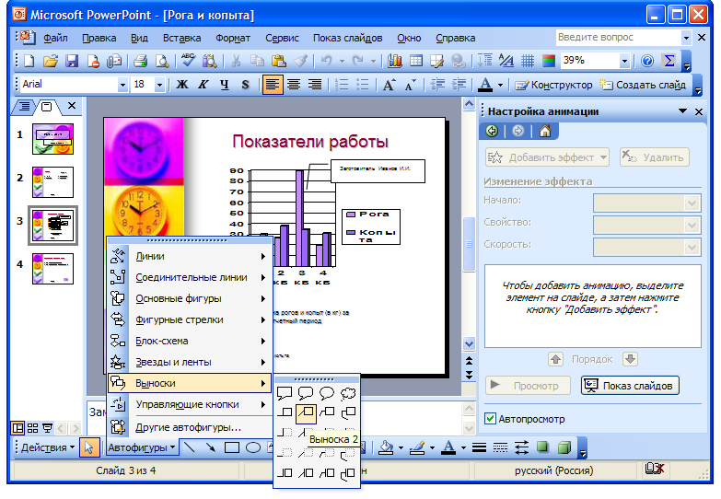The width and height of the screenshot is (721, 499).
Task: Choose the cloud callout shape
Action: 348,393
